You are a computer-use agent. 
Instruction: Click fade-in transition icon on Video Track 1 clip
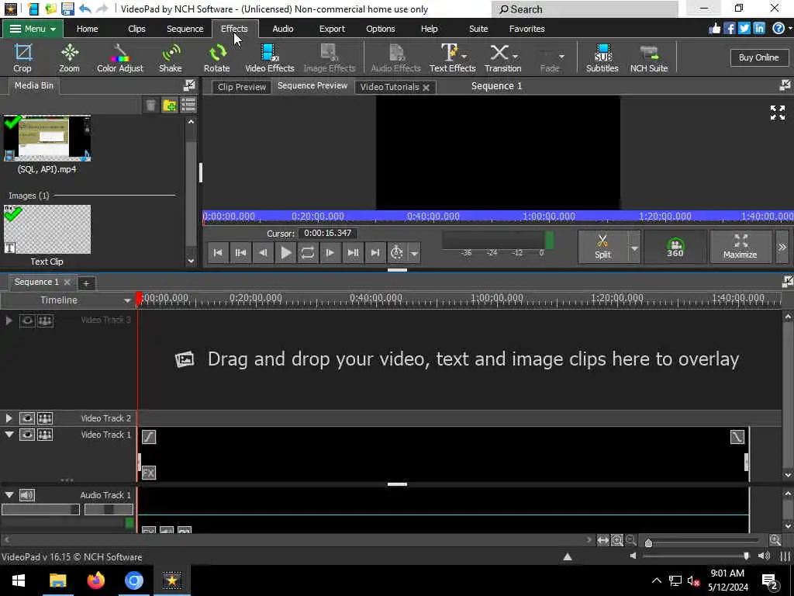[x=149, y=436]
